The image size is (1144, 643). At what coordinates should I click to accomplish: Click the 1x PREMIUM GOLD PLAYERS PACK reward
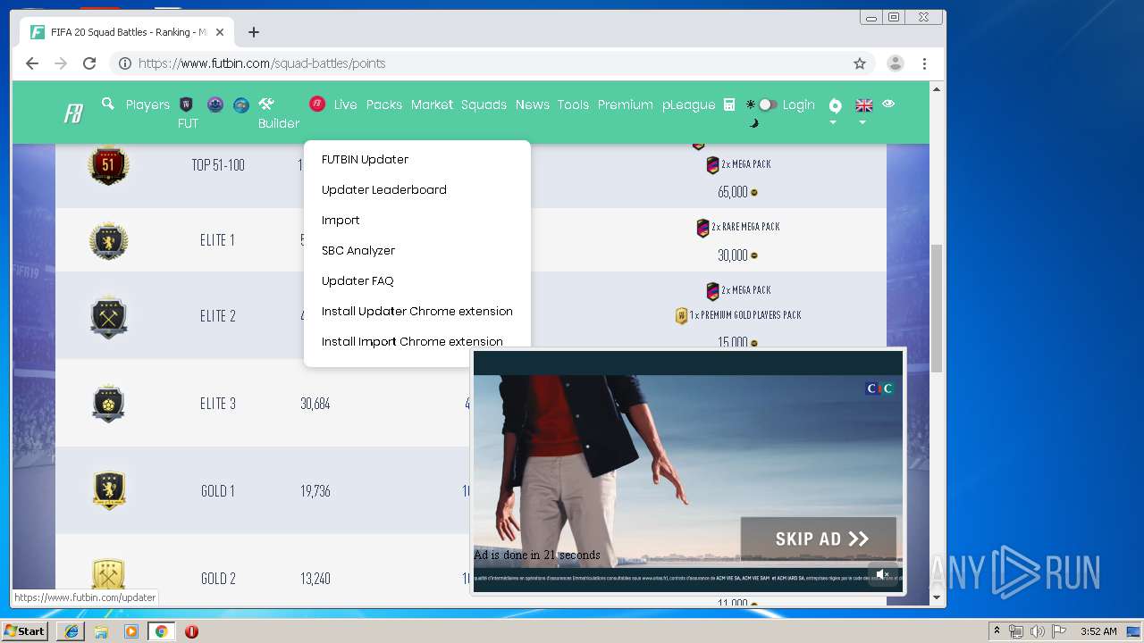[738, 315]
